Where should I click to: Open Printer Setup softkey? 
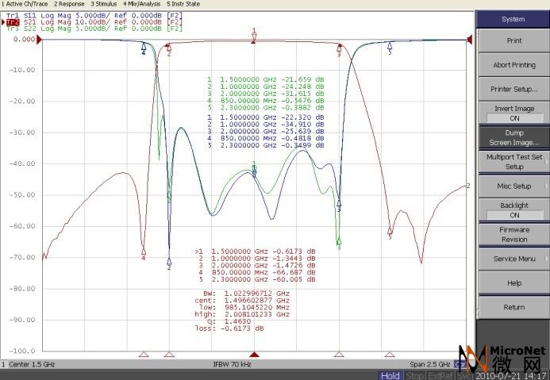[513, 89]
